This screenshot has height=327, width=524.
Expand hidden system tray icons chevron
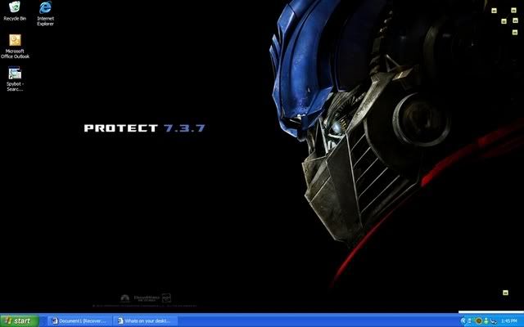tap(463, 321)
